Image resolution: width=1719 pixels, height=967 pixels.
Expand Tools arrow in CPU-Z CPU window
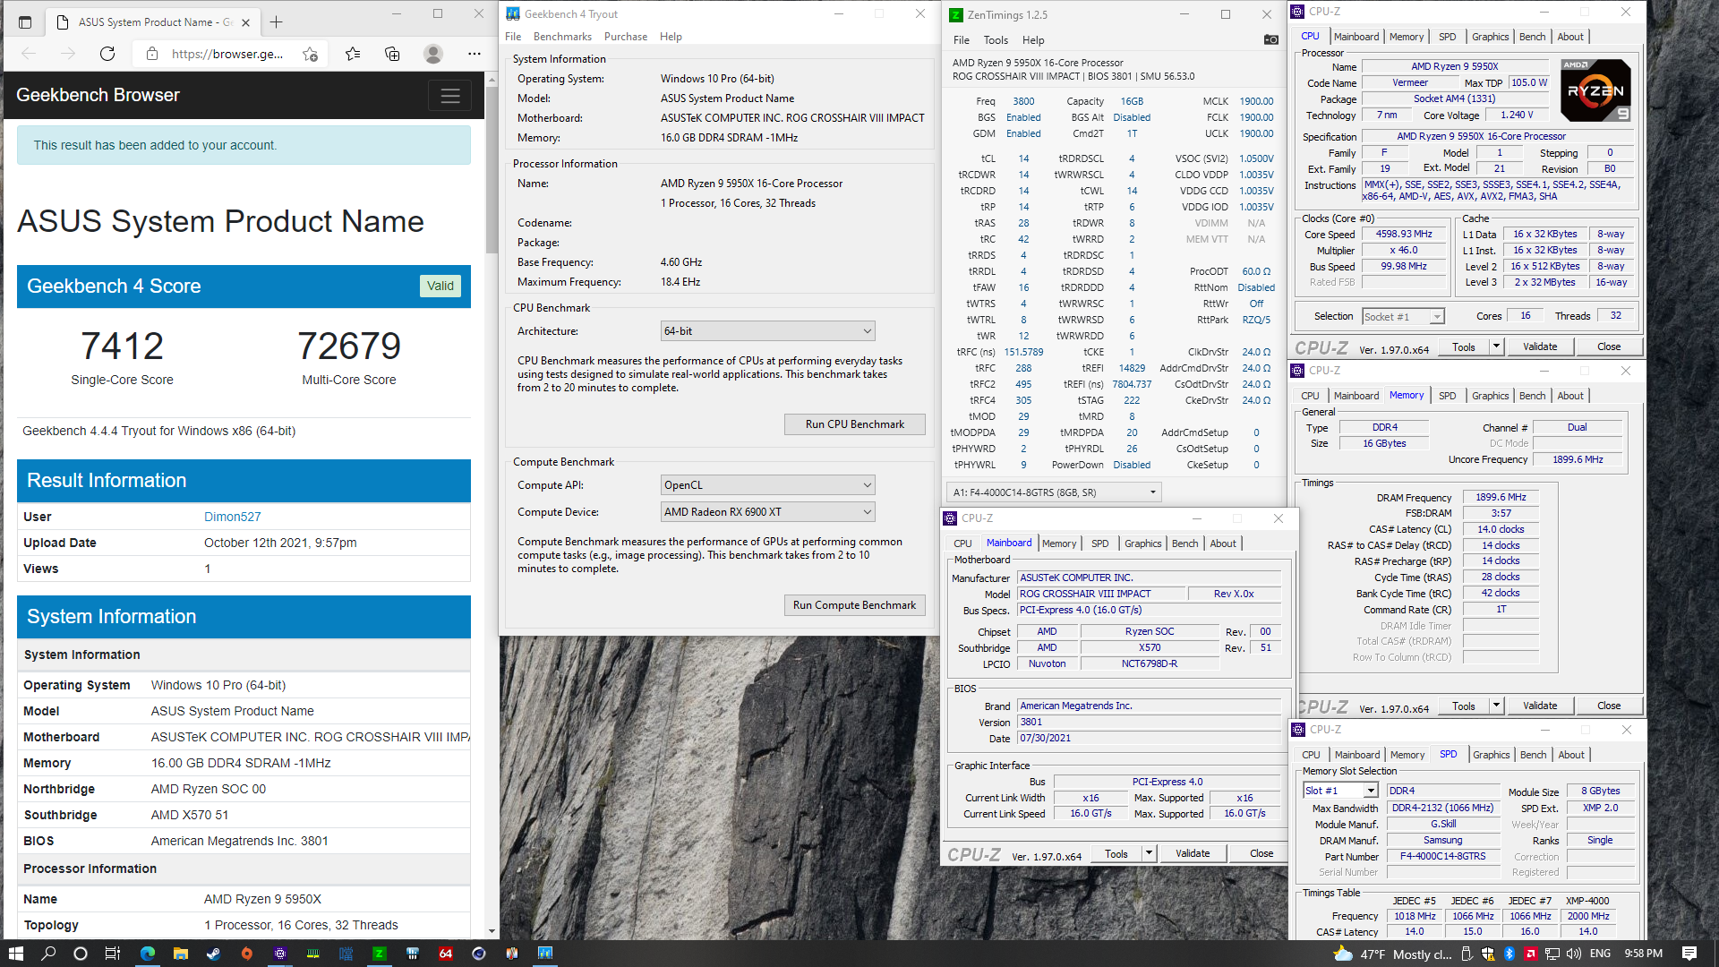click(1495, 347)
